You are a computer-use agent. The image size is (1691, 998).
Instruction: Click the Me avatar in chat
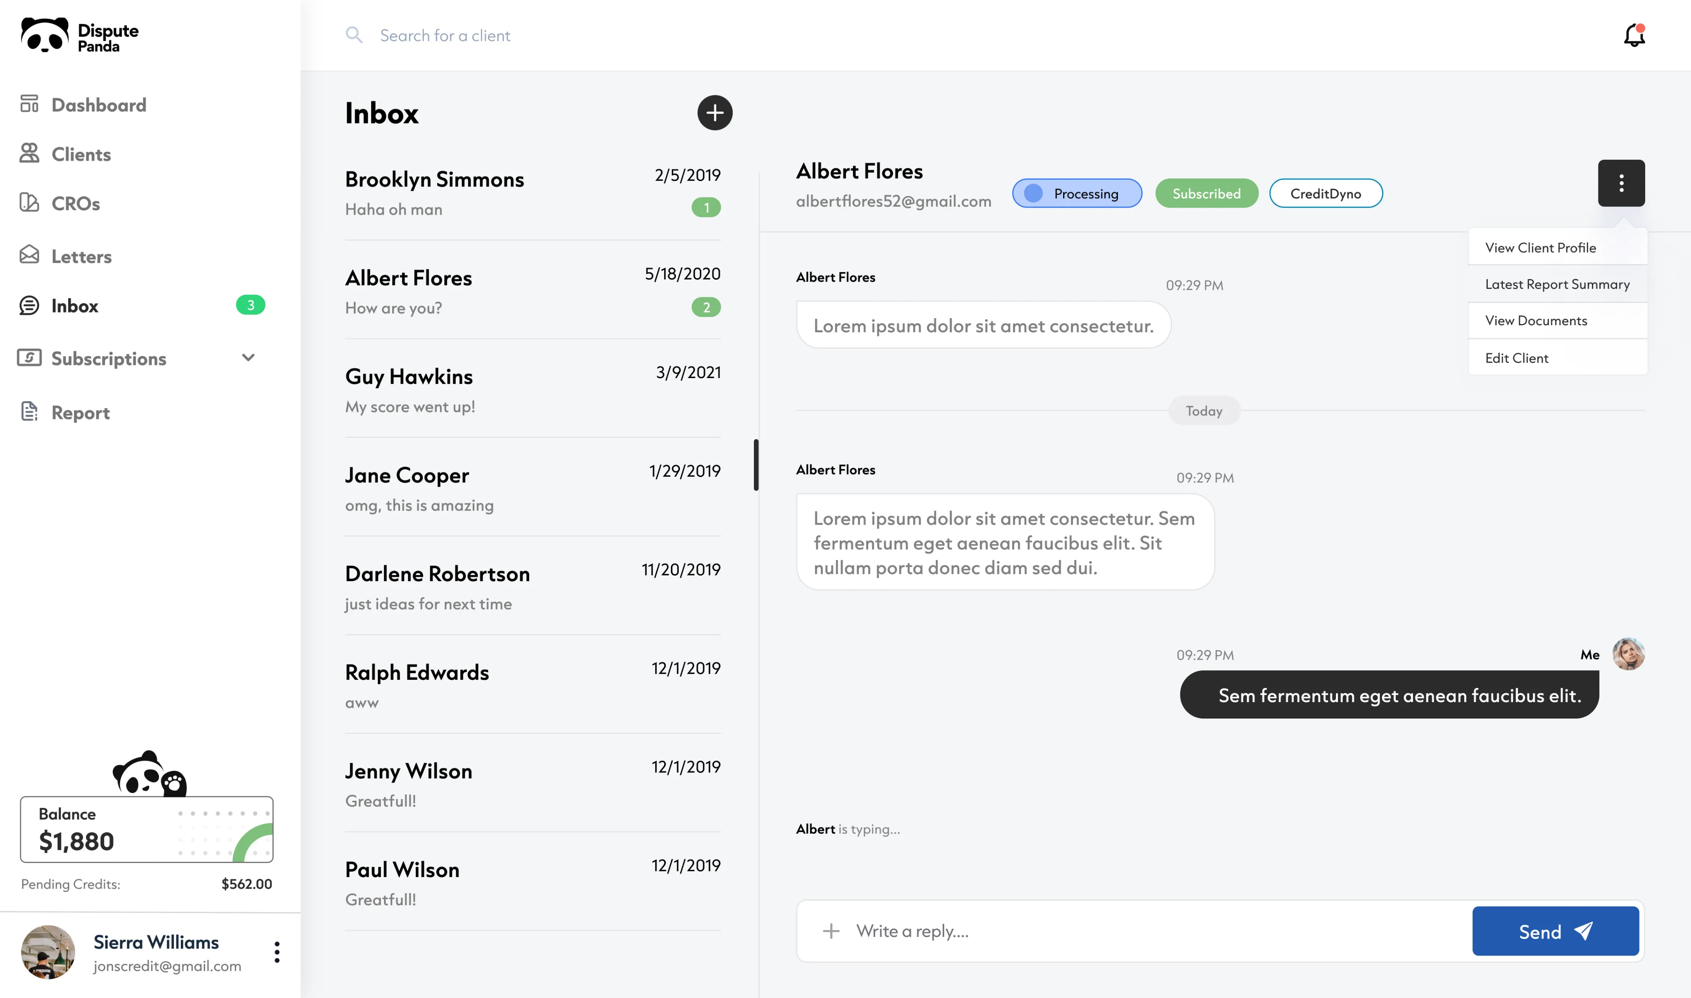click(1628, 654)
